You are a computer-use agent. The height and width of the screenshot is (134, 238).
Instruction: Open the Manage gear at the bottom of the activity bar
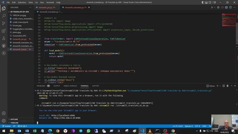(x=4, y=121)
